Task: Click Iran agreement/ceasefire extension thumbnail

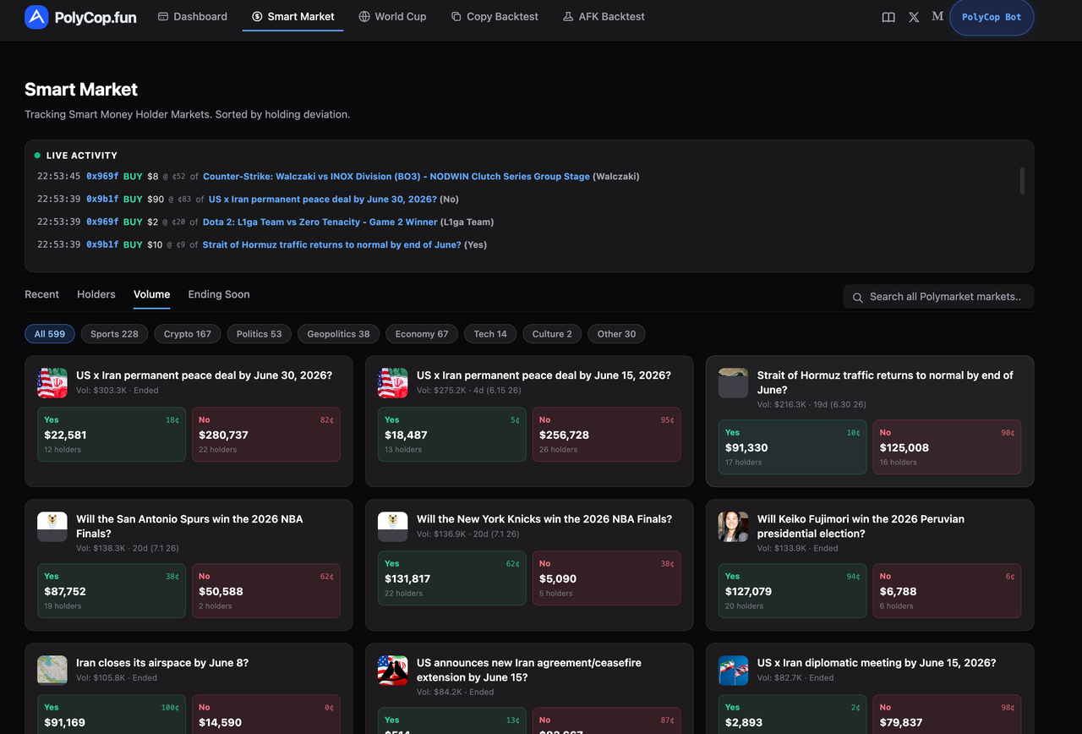Action: (393, 671)
